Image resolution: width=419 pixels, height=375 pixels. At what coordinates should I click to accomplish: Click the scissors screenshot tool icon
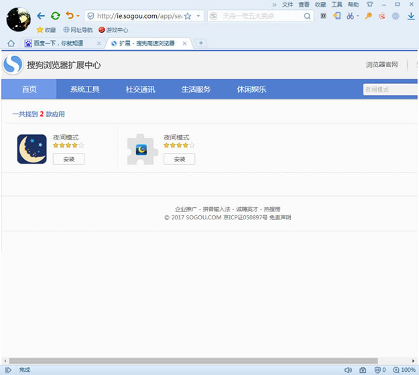[x=350, y=16]
